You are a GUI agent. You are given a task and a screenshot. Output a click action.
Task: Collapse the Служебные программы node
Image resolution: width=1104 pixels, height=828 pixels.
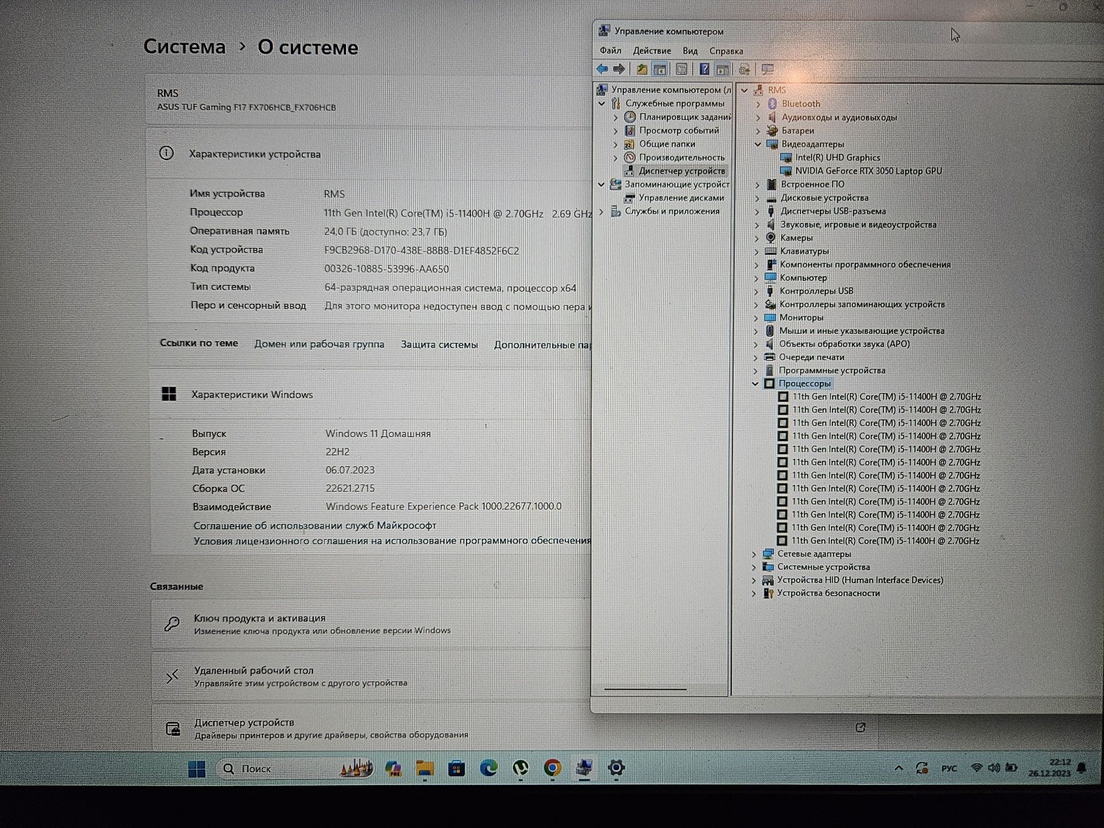tap(602, 103)
